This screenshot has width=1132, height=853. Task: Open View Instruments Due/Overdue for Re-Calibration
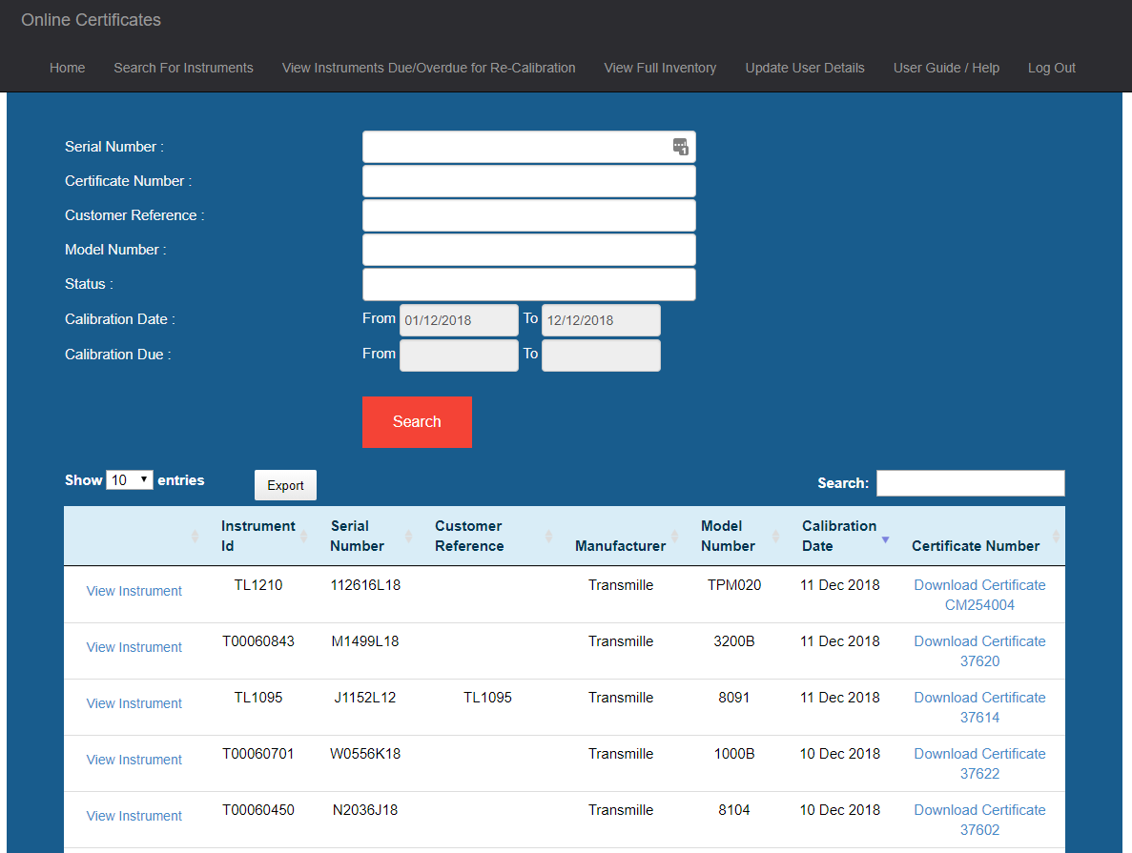click(429, 68)
